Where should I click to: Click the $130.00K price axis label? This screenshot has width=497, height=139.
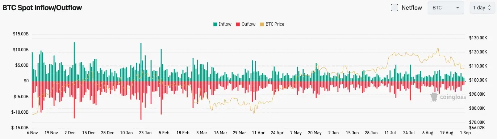[x=477, y=38]
